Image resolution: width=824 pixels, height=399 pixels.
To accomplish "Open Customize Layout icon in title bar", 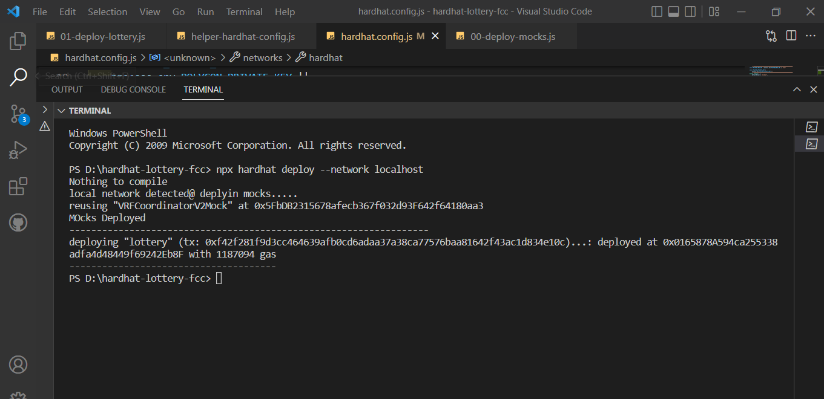I will click(x=714, y=11).
